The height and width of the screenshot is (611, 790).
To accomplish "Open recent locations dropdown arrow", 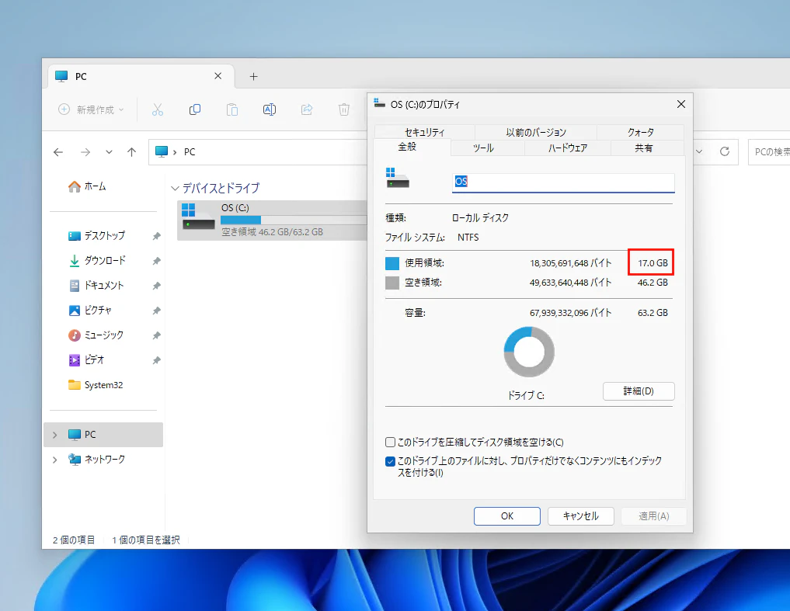I will click(109, 152).
